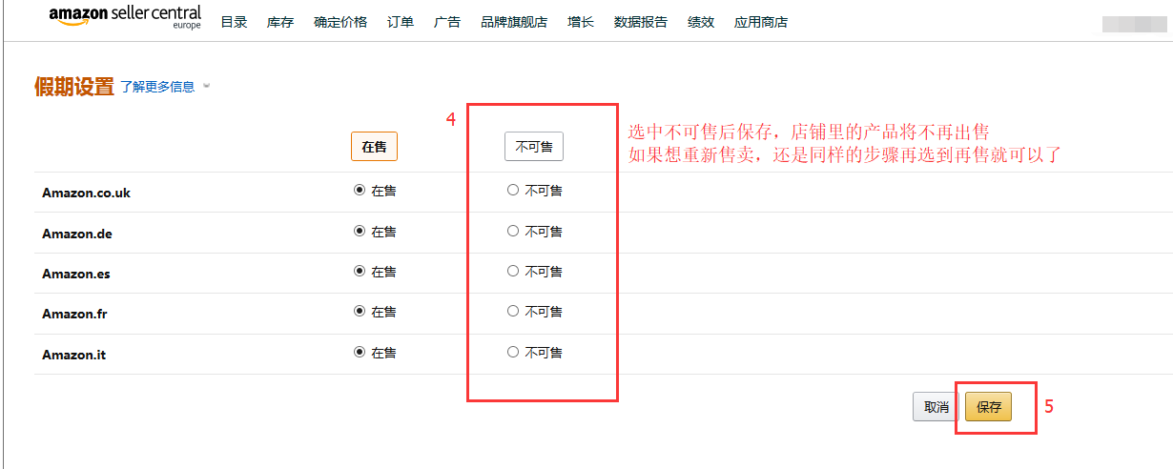This screenshot has width=1173, height=469.
Task: Expand the arrow next to 了解更多信息
Action: pos(206,87)
